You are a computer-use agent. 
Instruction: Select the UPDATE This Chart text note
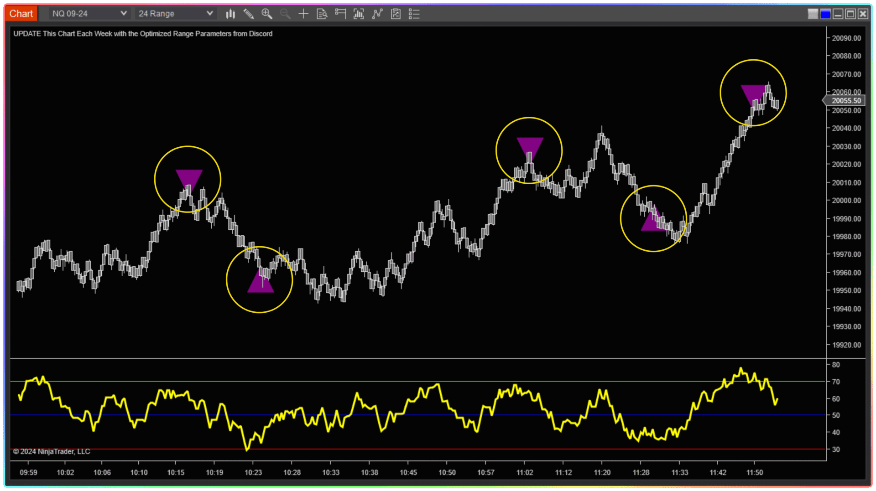coord(143,34)
